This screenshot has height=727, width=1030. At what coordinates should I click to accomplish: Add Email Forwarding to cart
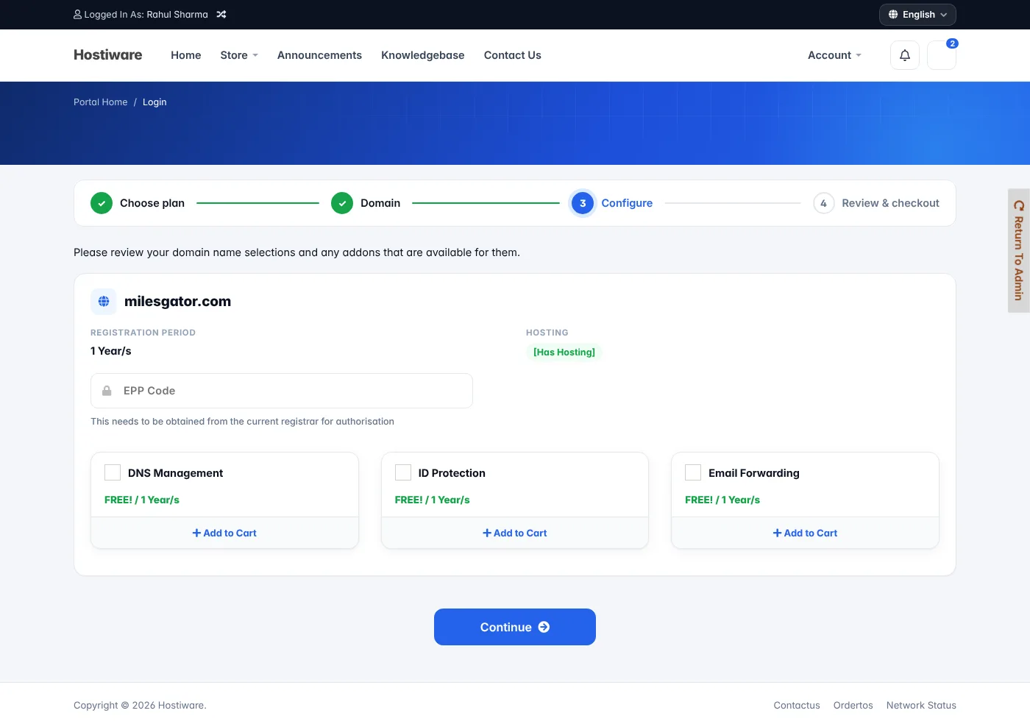(x=805, y=533)
